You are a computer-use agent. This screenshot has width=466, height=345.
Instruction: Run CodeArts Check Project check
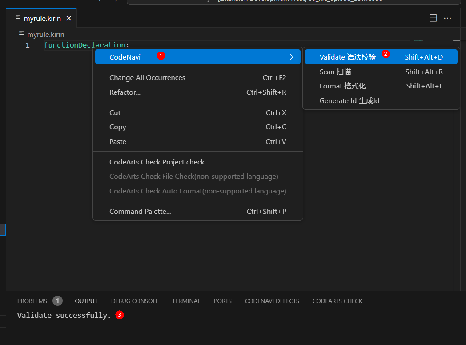(x=157, y=162)
